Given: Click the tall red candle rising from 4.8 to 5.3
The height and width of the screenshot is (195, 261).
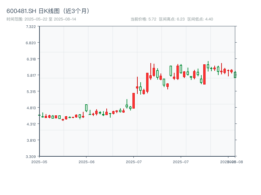Looking at the screenshot, I should pos(133,101).
